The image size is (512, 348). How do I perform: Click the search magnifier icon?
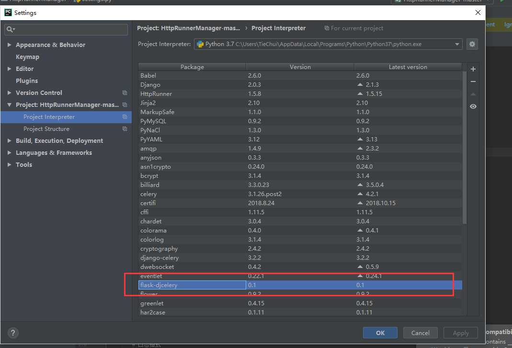pyautogui.click(x=11, y=29)
